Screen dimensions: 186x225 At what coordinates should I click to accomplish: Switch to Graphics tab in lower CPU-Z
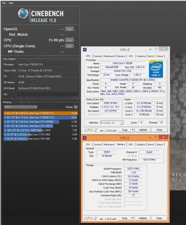click(141, 144)
